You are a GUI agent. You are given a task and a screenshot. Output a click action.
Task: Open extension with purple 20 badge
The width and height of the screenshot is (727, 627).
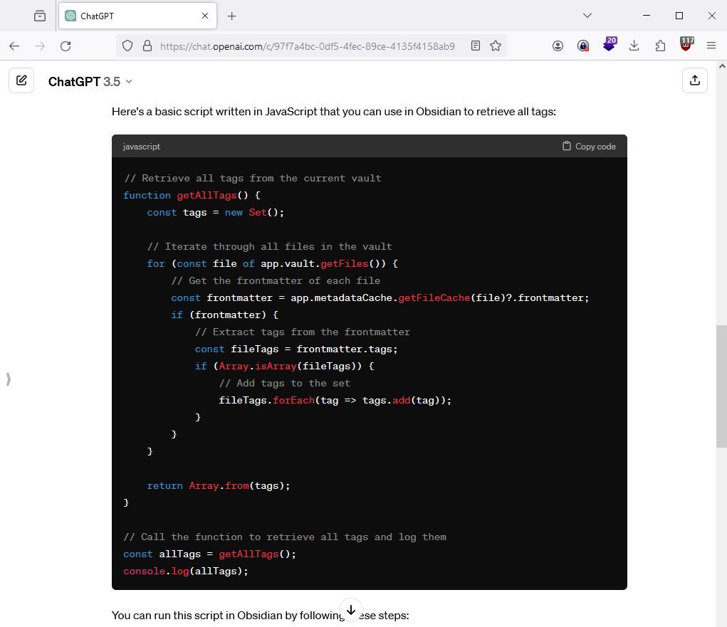click(610, 45)
